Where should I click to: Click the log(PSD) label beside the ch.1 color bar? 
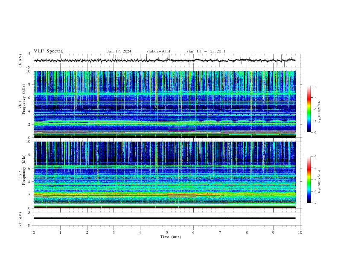tap(320, 111)
